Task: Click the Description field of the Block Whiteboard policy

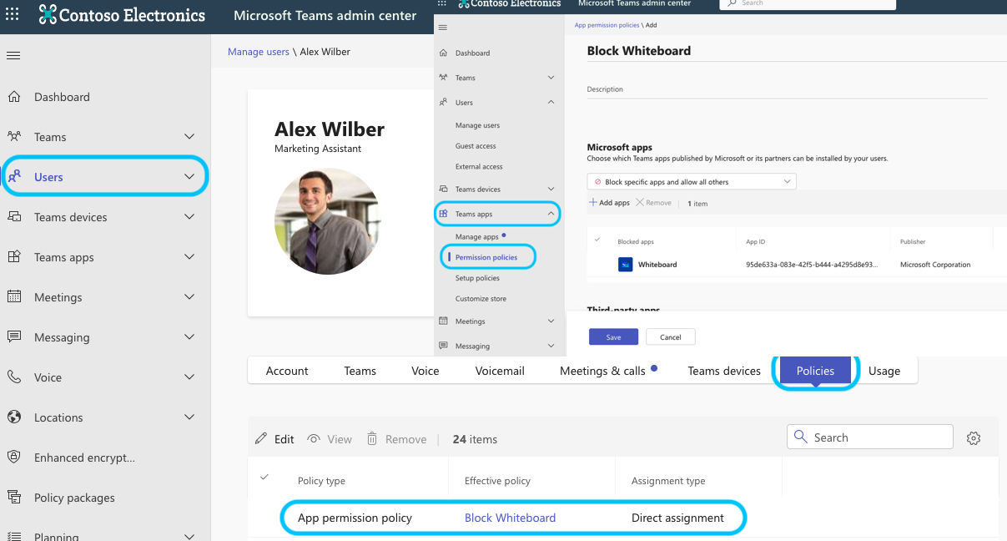Action: pos(788,89)
